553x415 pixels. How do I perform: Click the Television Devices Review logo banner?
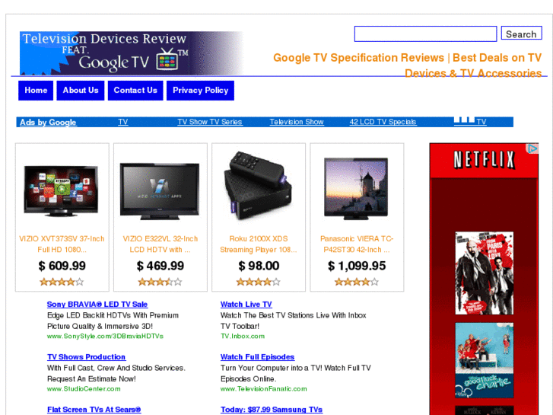coord(131,53)
